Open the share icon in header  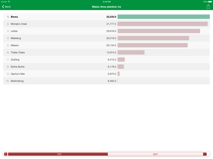(208, 6)
